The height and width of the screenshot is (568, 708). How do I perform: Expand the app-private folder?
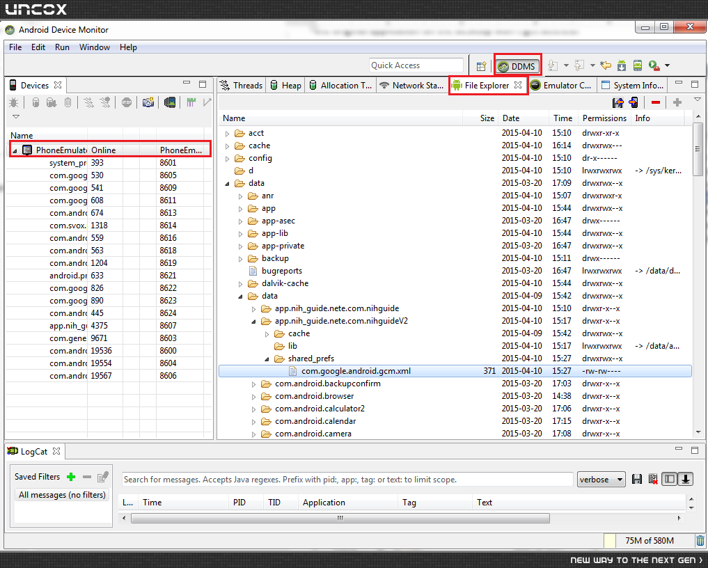click(240, 246)
